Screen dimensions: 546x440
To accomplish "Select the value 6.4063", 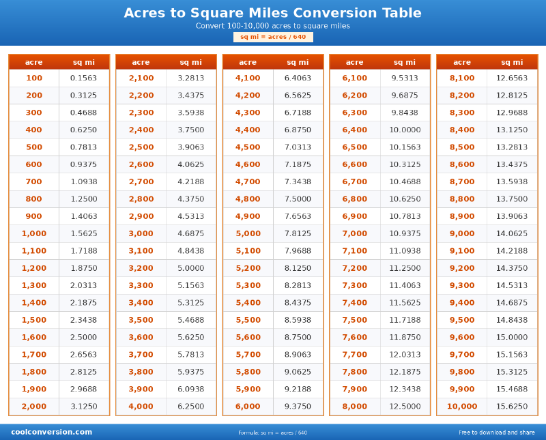I will [298, 78].
